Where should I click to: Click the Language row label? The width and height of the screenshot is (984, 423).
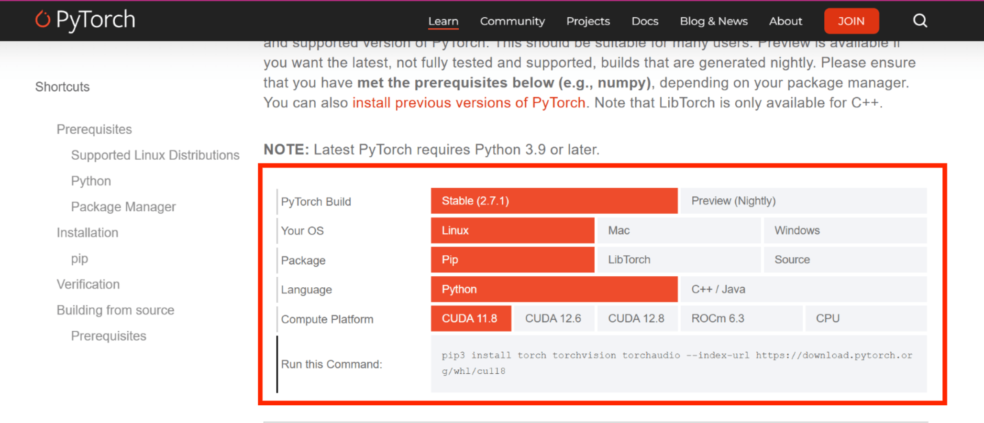tap(306, 290)
